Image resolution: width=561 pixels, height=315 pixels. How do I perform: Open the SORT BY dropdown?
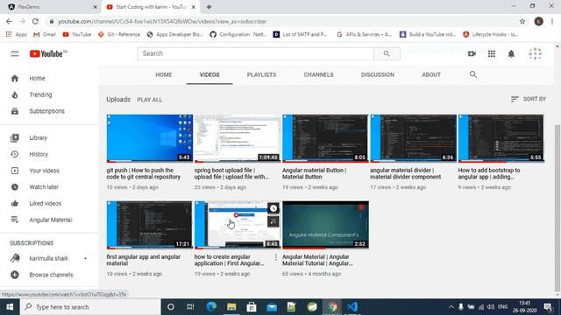tap(528, 99)
